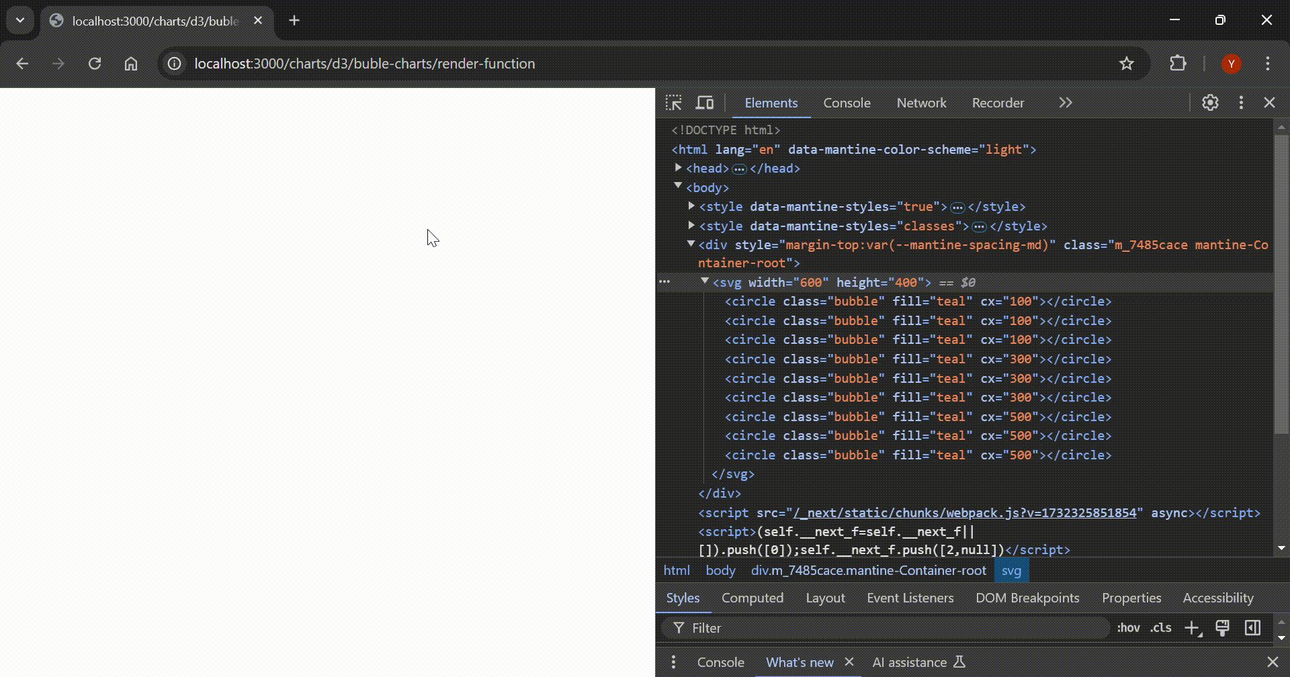Screen dimensions: 1290x677
Task: Open the change dock side panel icon
Action: [x=1252, y=627]
